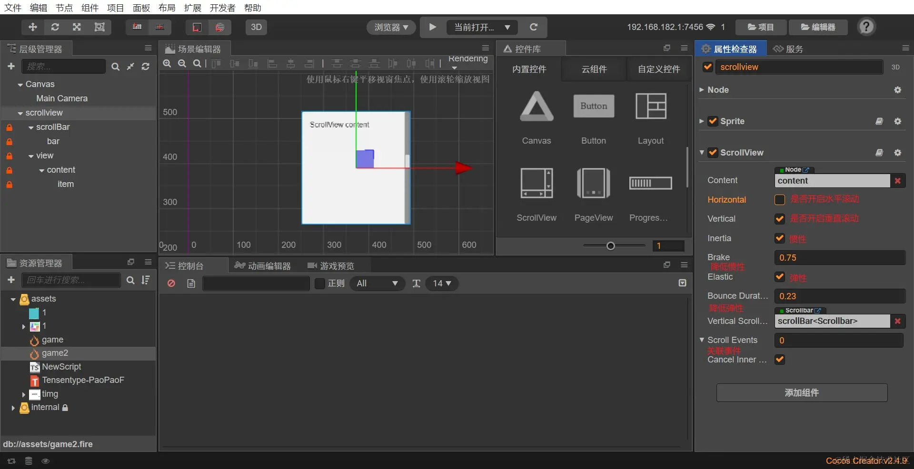Select the Rect transform tool
The image size is (914, 469).
(99, 27)
